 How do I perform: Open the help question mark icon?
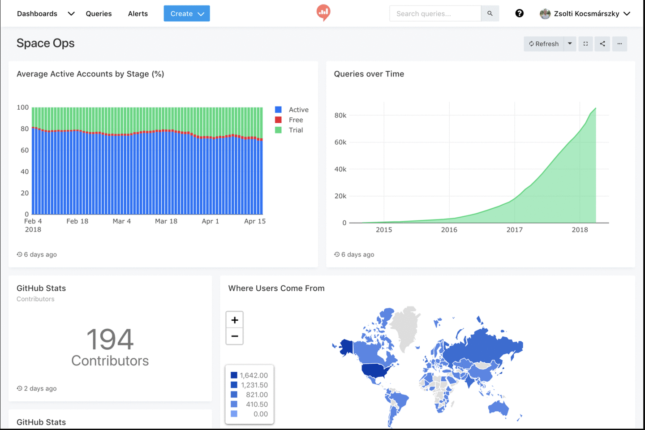(x=519, y=13)
